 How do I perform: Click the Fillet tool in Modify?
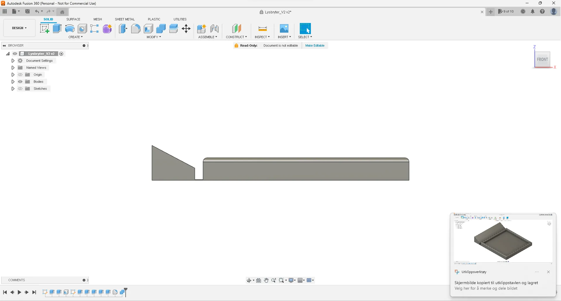136,29
